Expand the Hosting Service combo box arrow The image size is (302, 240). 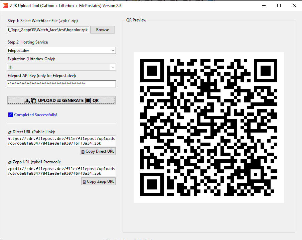coord(113,51)
